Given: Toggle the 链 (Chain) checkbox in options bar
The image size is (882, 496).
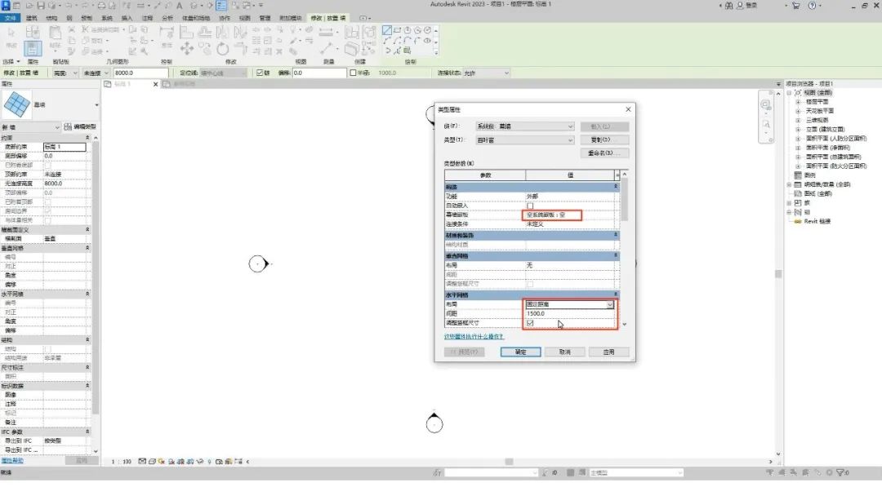Looking at the screenshot, I should click(x=260, y=73).
